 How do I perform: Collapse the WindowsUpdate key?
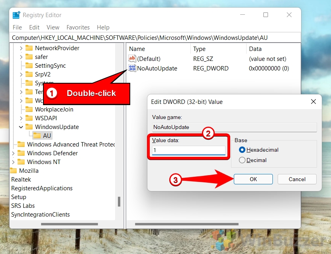21,127
